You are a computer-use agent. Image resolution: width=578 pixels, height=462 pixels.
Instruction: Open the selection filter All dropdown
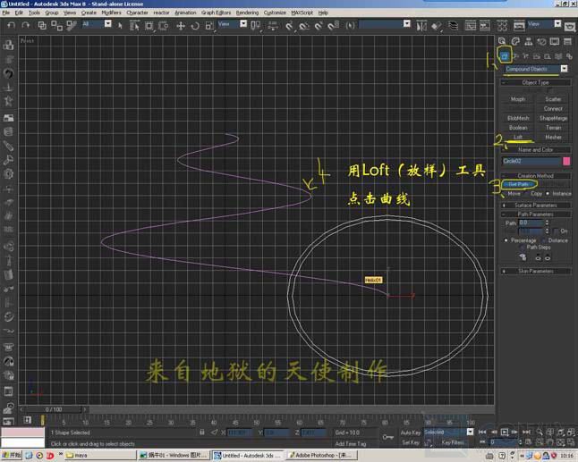(x=108, y=24)
